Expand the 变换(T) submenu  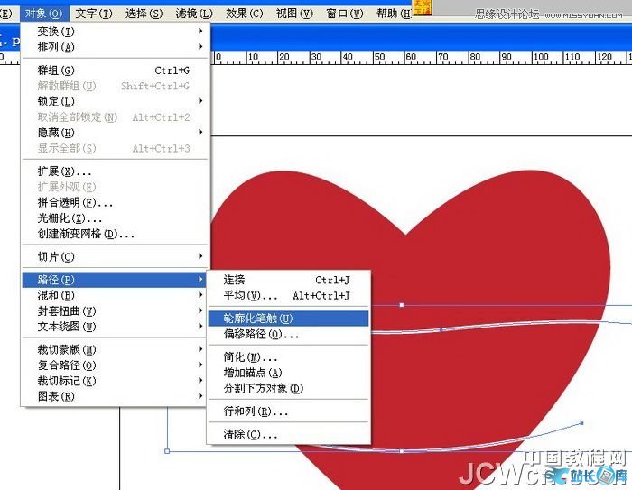pos(56,32)
